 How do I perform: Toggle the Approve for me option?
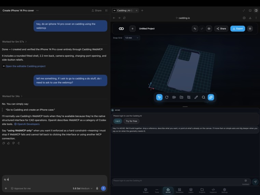click(21, 189)
